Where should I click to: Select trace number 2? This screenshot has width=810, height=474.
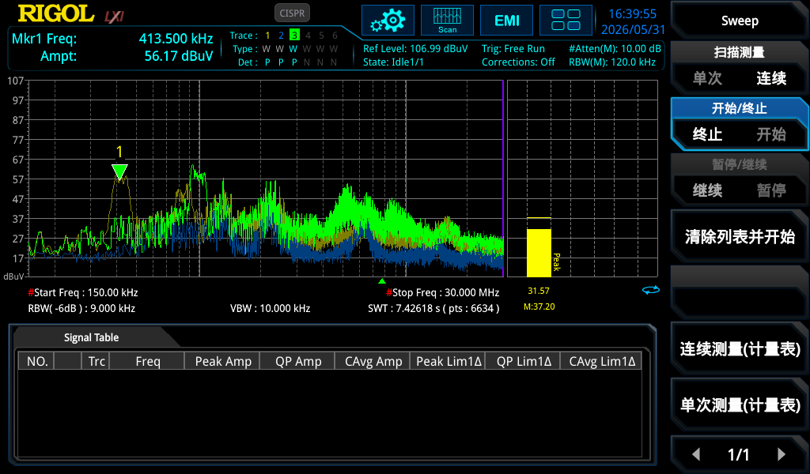[x=281, y=36]
